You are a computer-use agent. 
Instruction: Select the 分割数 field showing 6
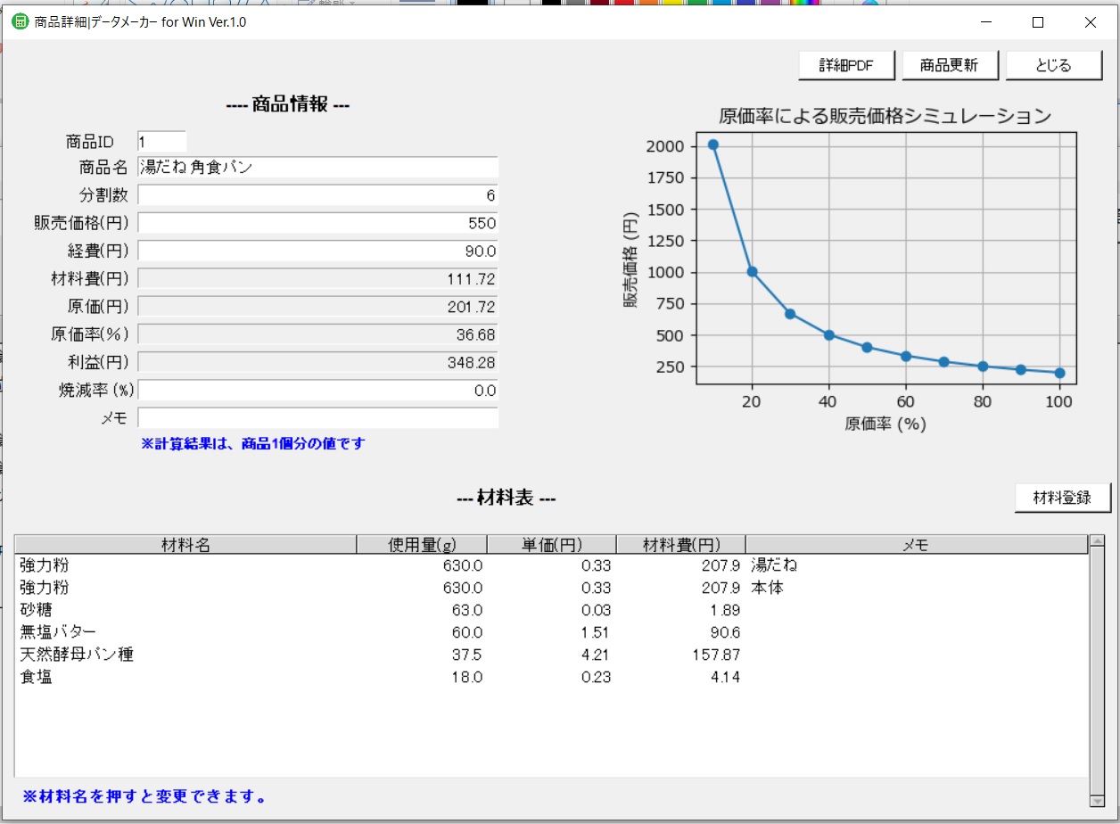pos(317,195)
